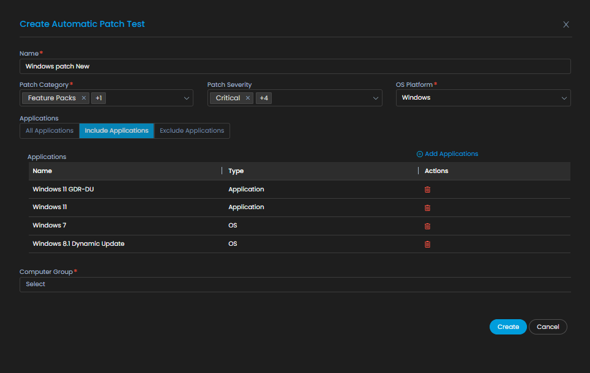Click the Cancel button
This screenshot has height=373, width=590.
[x=548, y=327]
